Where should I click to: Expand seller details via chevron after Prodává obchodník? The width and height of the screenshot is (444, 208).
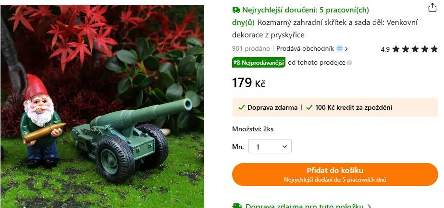click(x=346, y=49)
